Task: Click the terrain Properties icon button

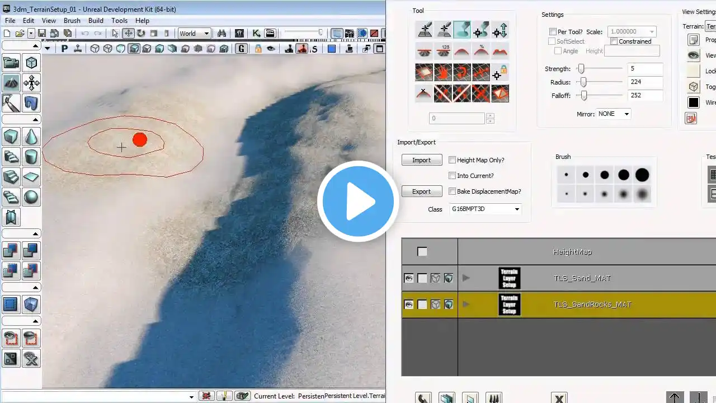Action: point(694,40)
